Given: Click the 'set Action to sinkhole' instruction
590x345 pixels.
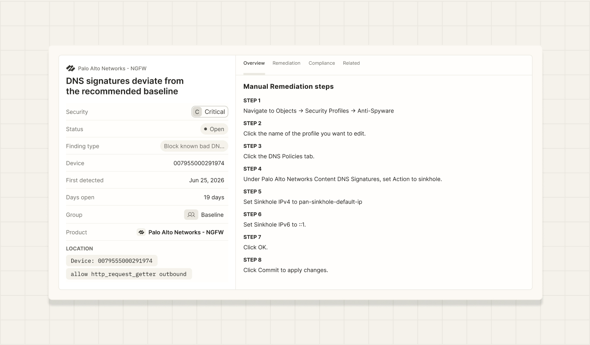Looking at the screenshot, I should [343, 179].
